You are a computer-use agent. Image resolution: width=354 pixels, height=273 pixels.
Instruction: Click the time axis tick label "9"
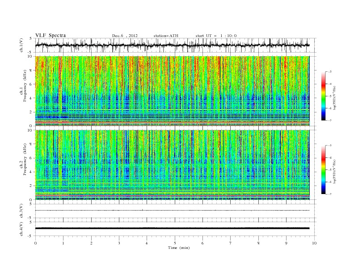coord(286,243)
